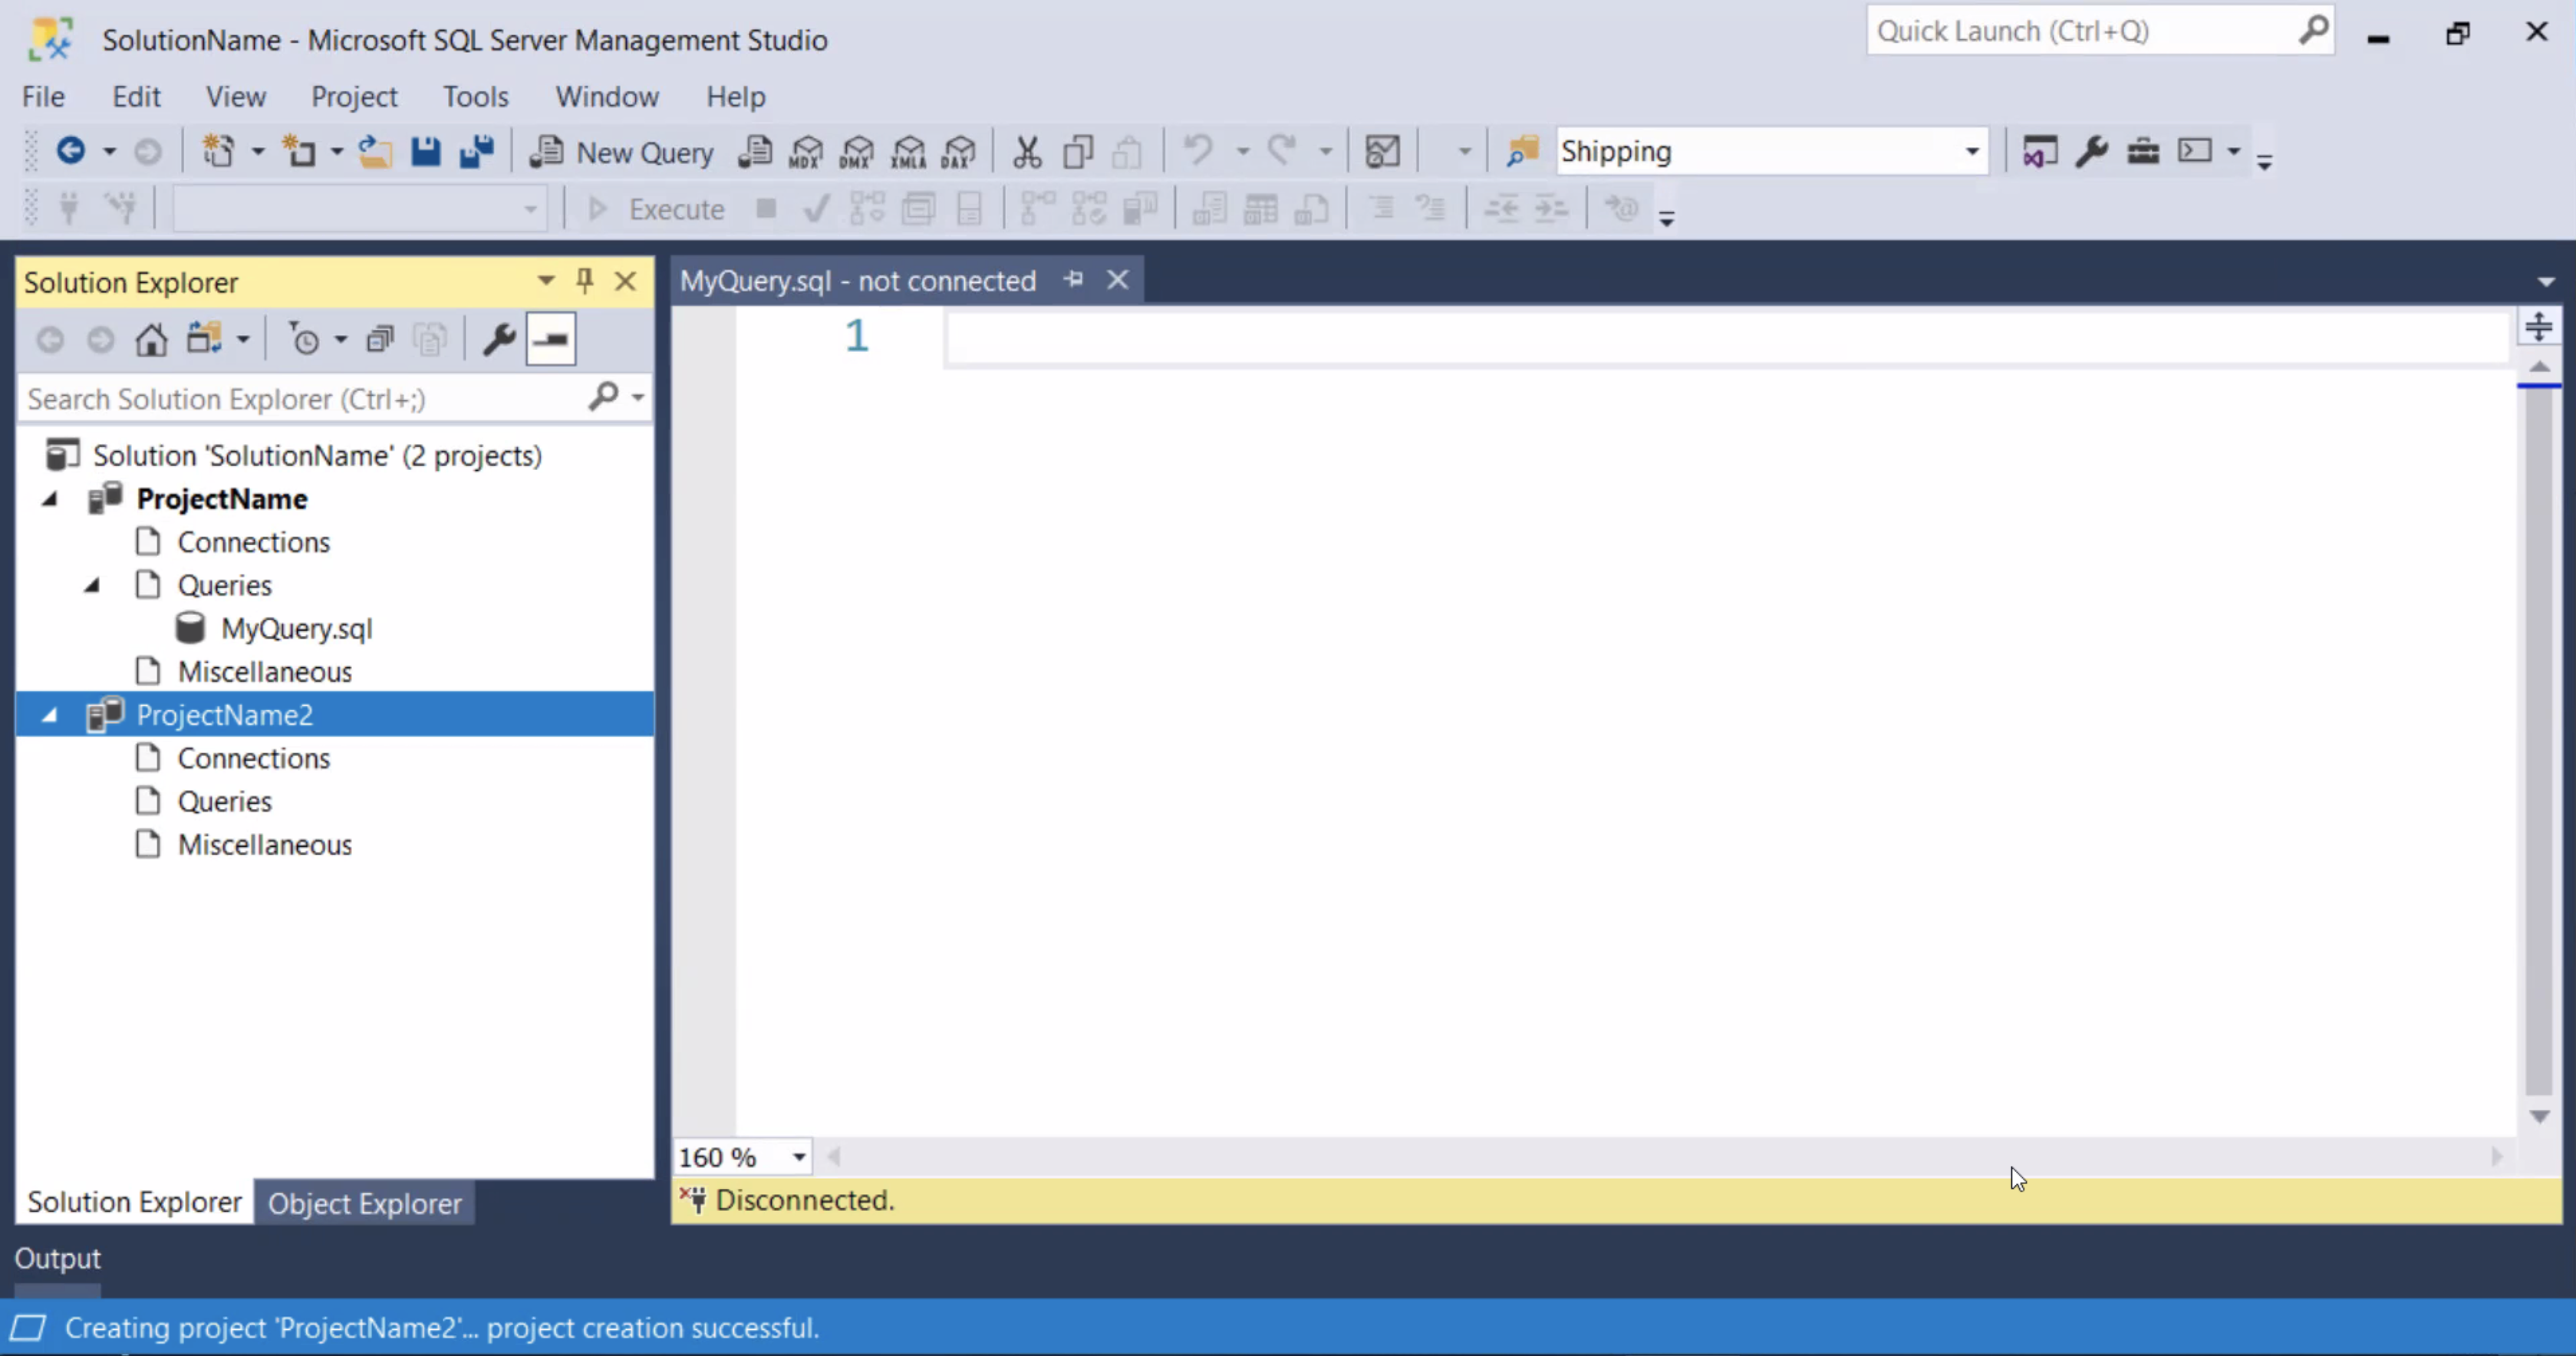This screenshot has height=1356, width=2576.
Task: Open the Shipping find combo box dropdown
Action: (x=1971, y=152)
